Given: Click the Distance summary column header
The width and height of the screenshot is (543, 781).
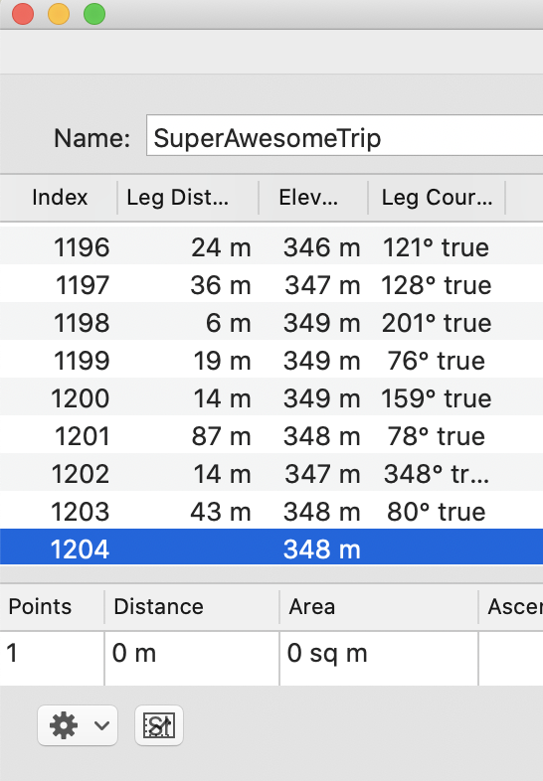Looking at the screenshot, I should coord(192,607).
